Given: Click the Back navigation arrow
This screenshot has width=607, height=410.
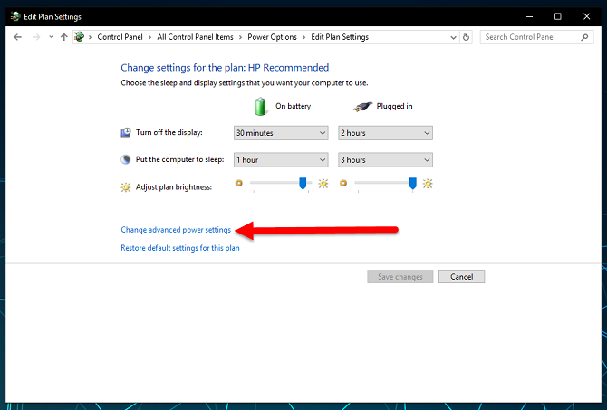Looking at the screenshot, I should 19,37.
